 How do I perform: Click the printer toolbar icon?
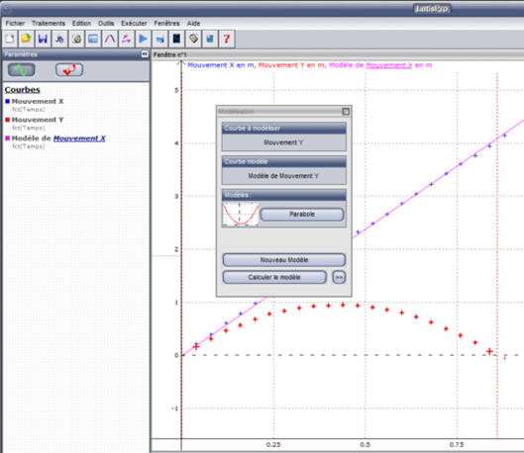tap(59, 39)
